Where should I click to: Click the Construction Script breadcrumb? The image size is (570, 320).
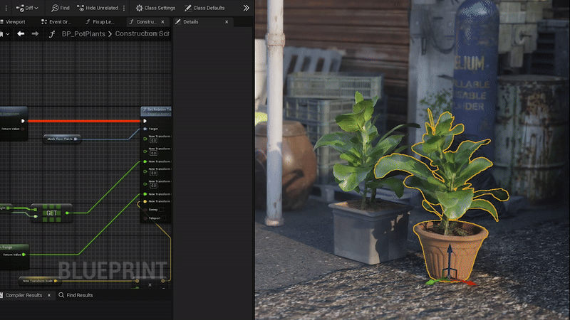tap(142, 33)
